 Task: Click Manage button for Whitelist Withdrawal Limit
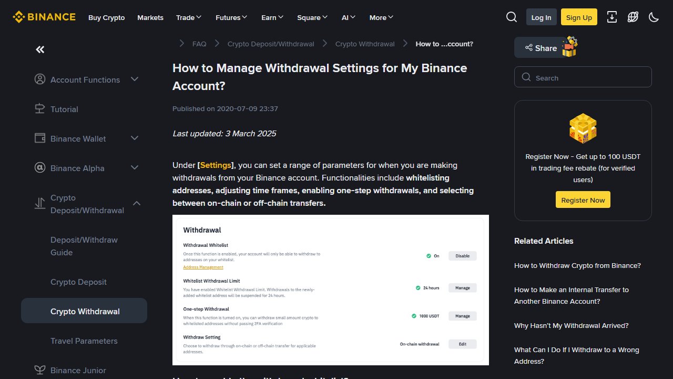[463, 288]
